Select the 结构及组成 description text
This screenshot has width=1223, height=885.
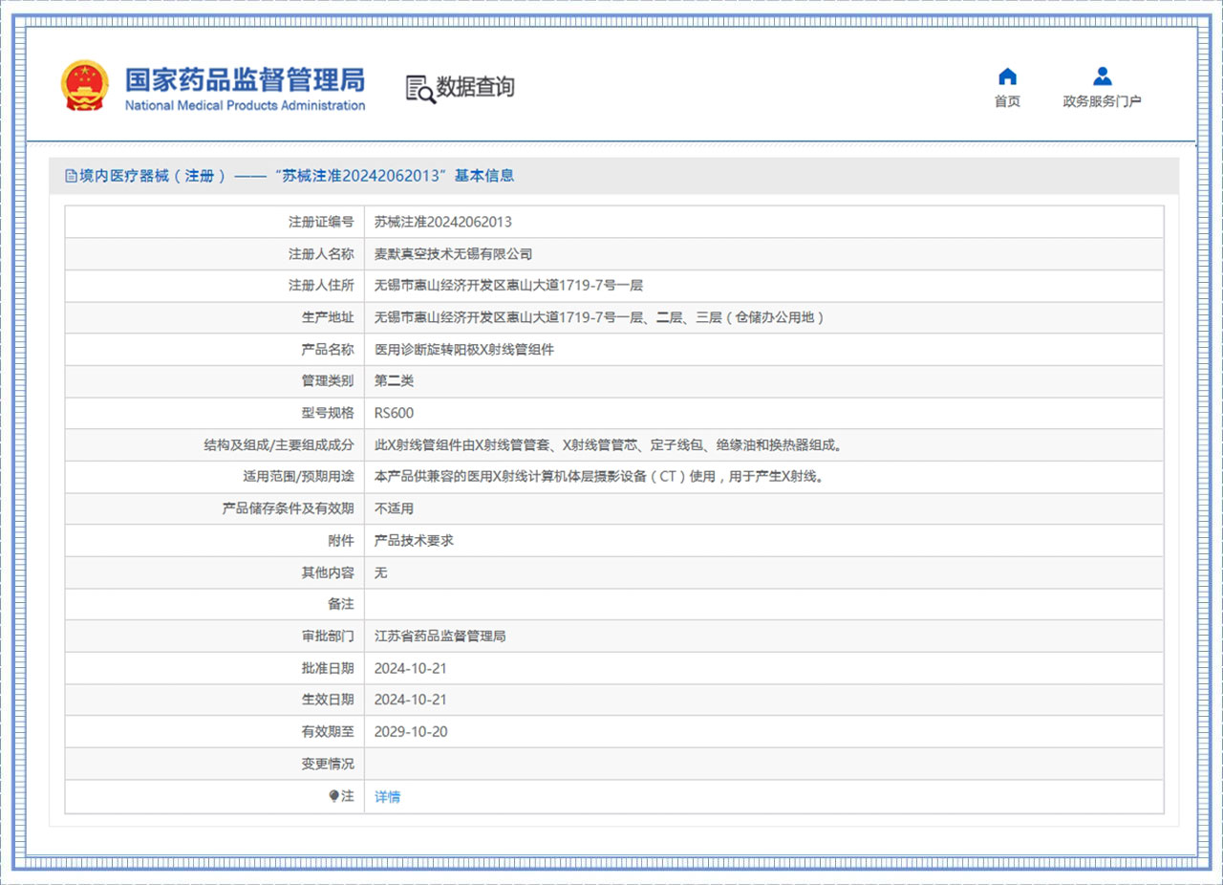(x=608, y=444)
